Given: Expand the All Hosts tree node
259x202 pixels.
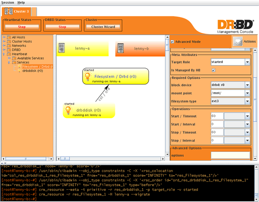Looking at the screenshot, I should tap(4, 37).
